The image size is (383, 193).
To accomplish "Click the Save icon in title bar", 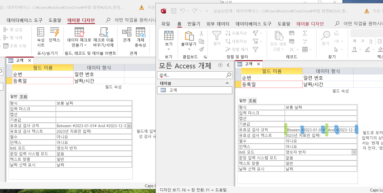I will pyautogui.click(x=174, y=11).
